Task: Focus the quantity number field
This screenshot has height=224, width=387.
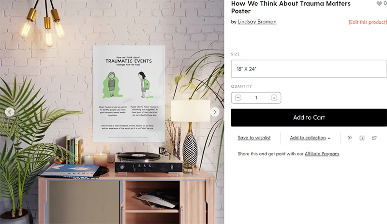Action: click(256, 98)
